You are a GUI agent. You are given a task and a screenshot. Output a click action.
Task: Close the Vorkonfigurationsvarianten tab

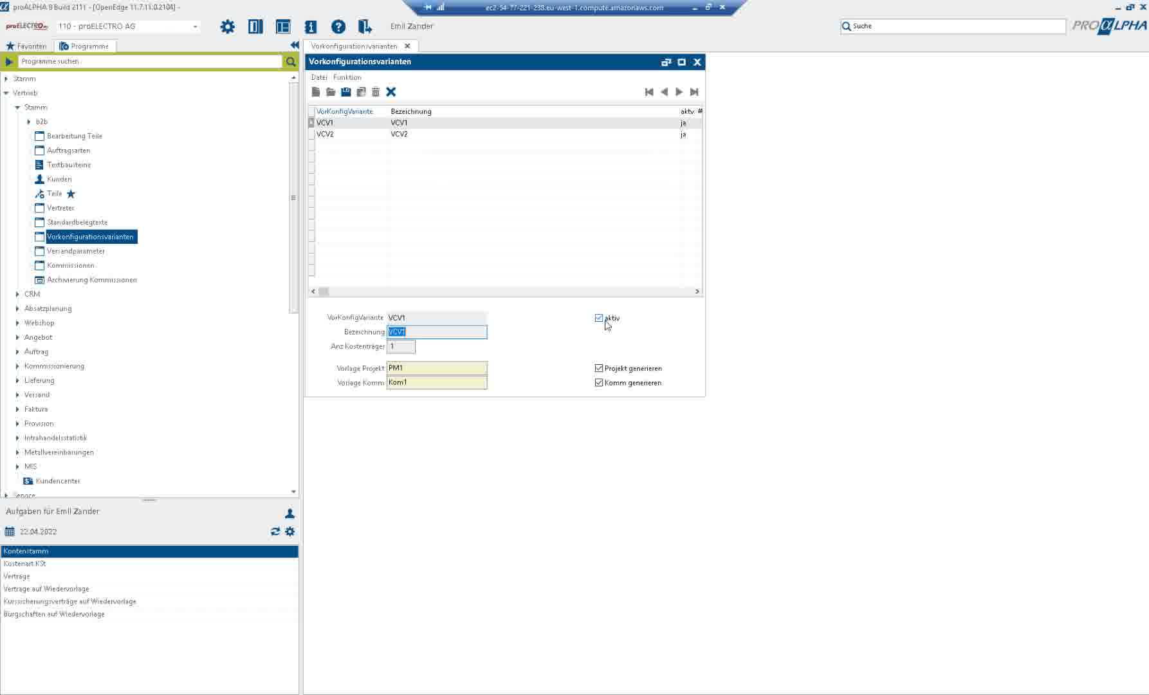tap(407, 46)
